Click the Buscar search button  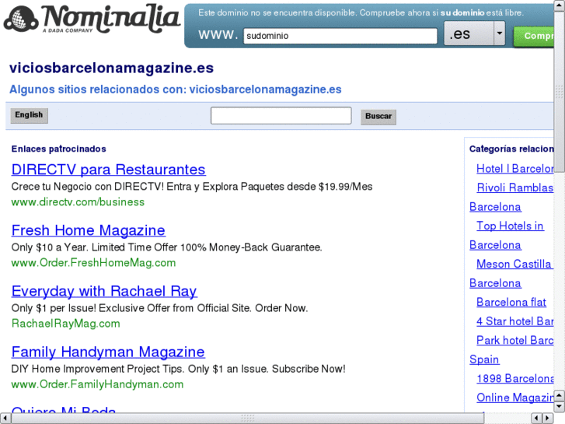378,117
